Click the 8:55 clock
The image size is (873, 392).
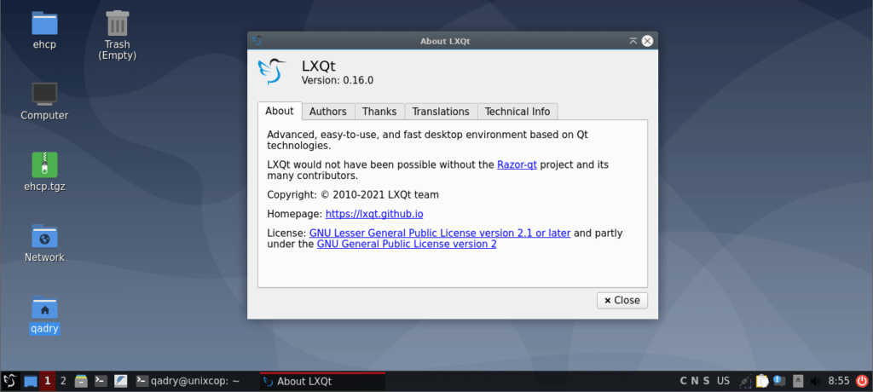[x=839, y=382]
